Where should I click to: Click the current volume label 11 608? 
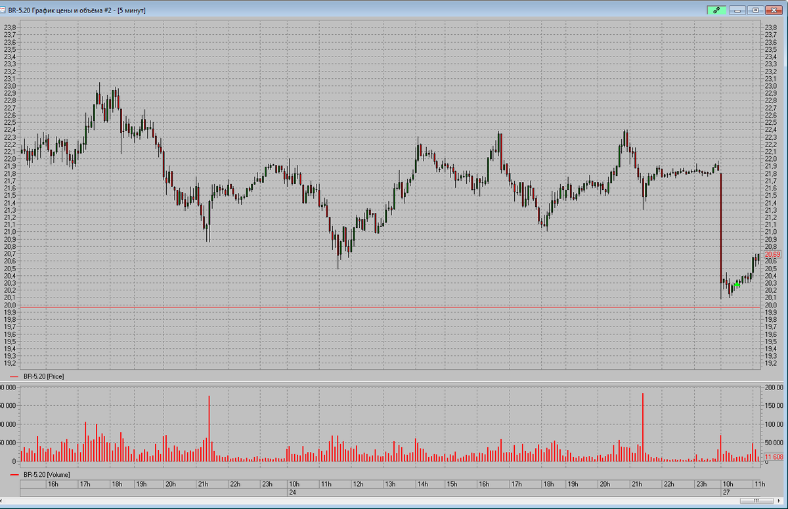(x=774, y=456)
